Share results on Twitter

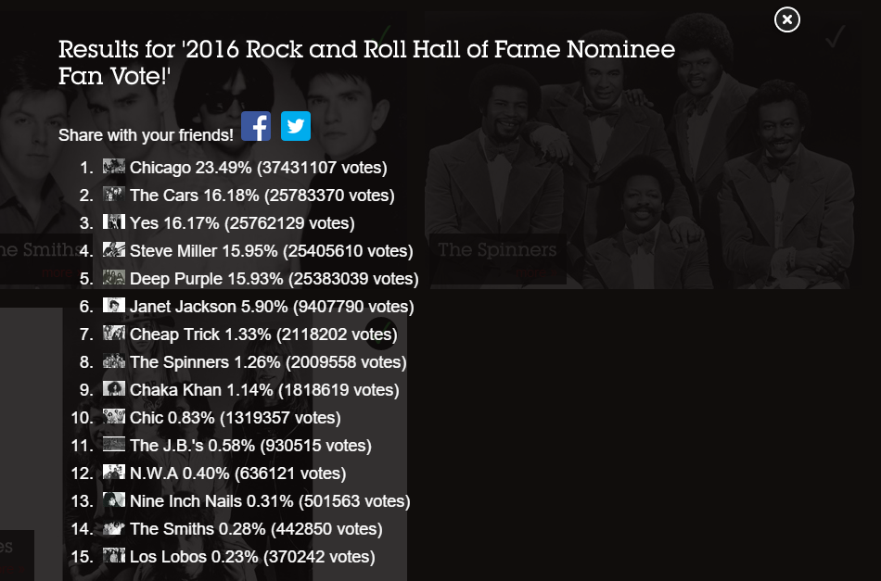[296, 126]
